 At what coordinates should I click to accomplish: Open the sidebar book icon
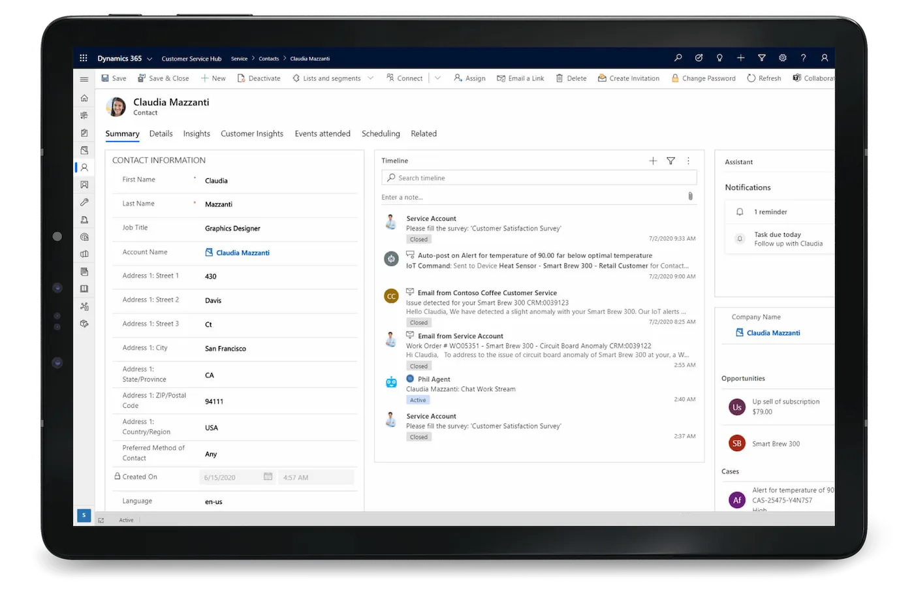(x=84, y=289)
